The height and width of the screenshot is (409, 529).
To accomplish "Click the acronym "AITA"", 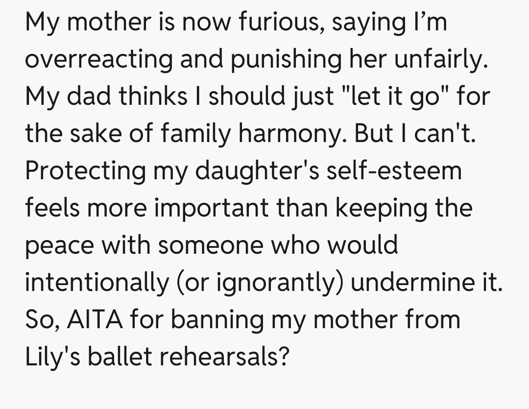I will pos(97,319).
